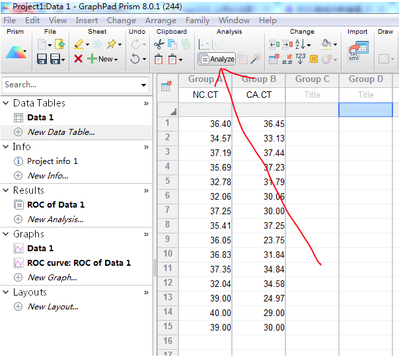Open the Change menu
Screen dimensions: 401x361
(x=122, y=20)
